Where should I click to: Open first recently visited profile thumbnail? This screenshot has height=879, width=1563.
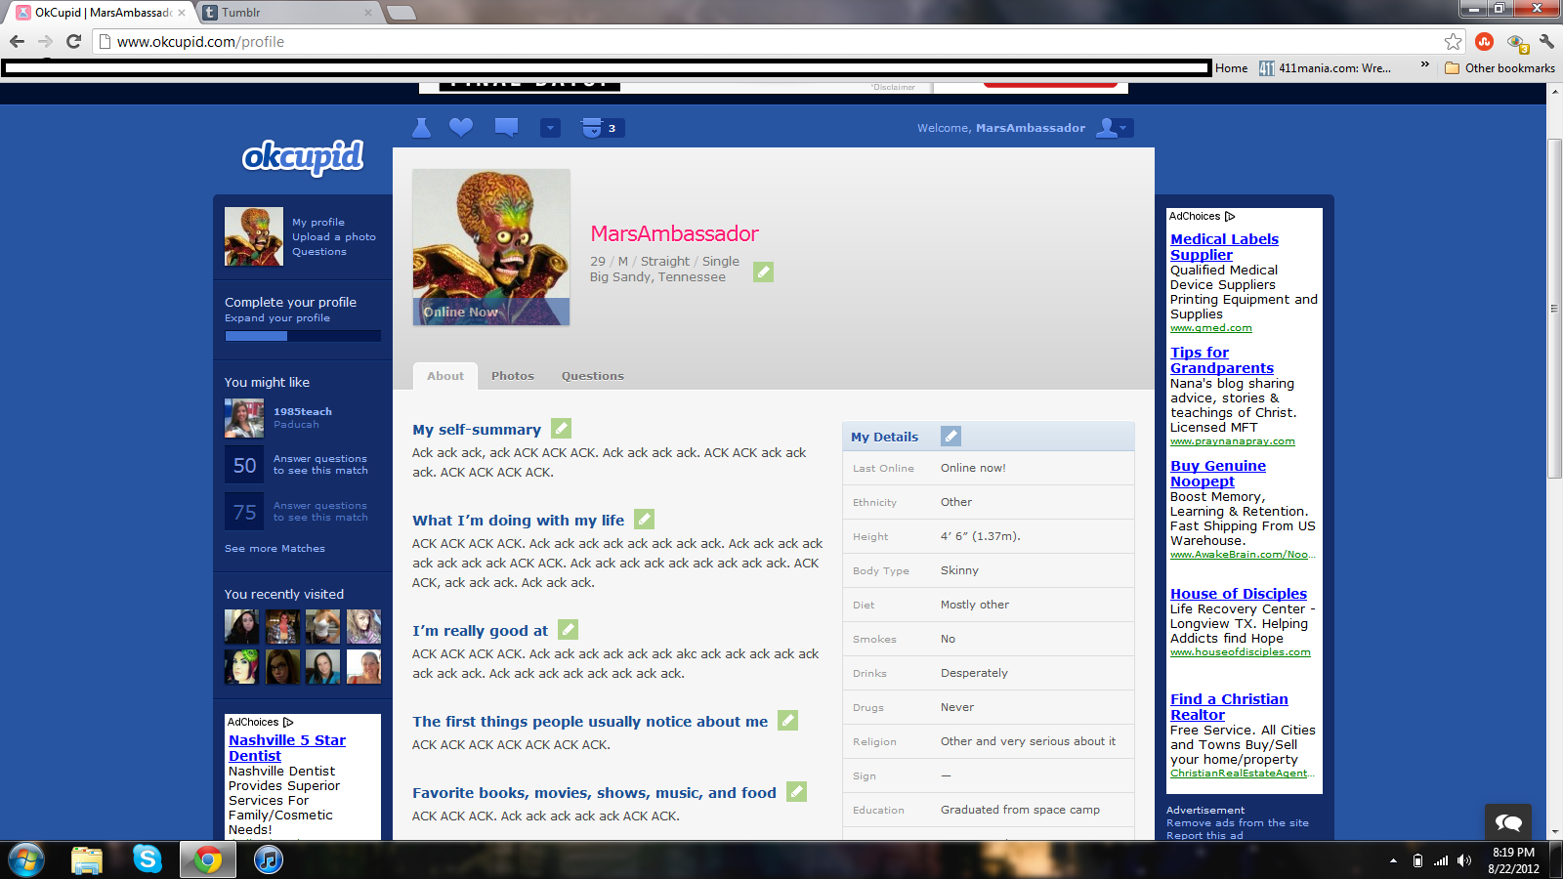[x=242, y=627]
